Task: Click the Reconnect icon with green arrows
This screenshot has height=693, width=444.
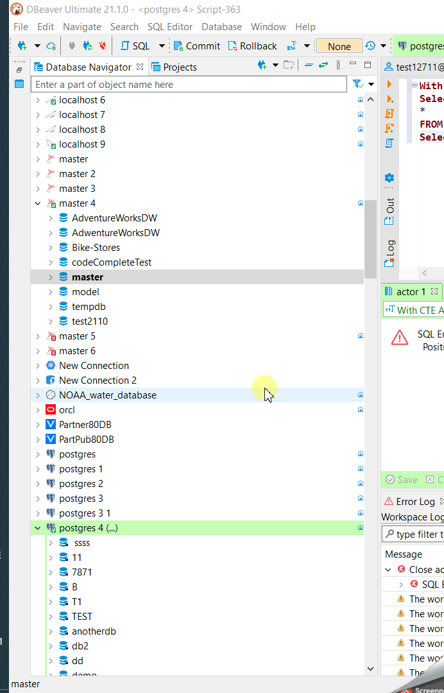Action: coord(87,46)
